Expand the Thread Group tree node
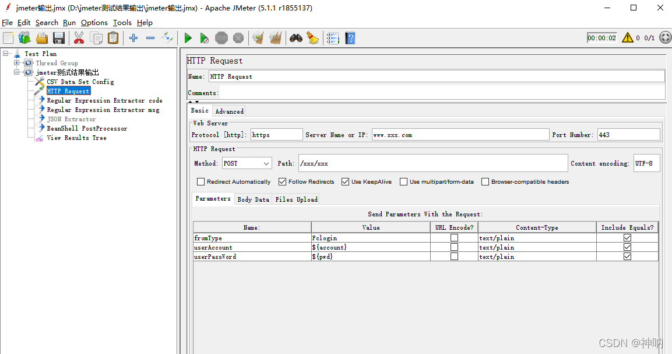 point(17,63)
